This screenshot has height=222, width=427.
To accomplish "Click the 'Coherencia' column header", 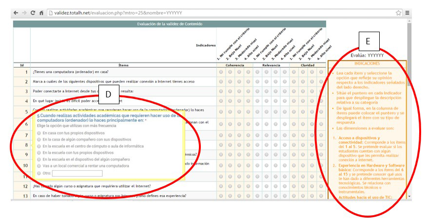I will [x=235, y=65].
